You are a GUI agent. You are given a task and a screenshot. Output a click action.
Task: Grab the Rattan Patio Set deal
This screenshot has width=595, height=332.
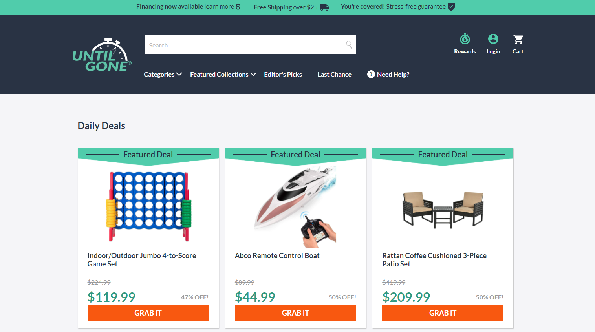coord(443,313)
